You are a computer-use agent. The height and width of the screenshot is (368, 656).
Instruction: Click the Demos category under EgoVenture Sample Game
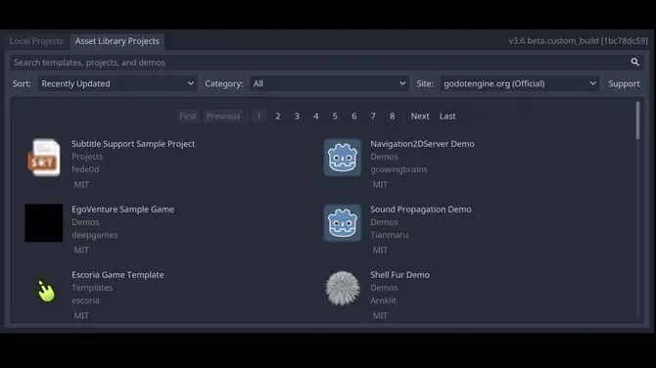(x=85, y=222)
